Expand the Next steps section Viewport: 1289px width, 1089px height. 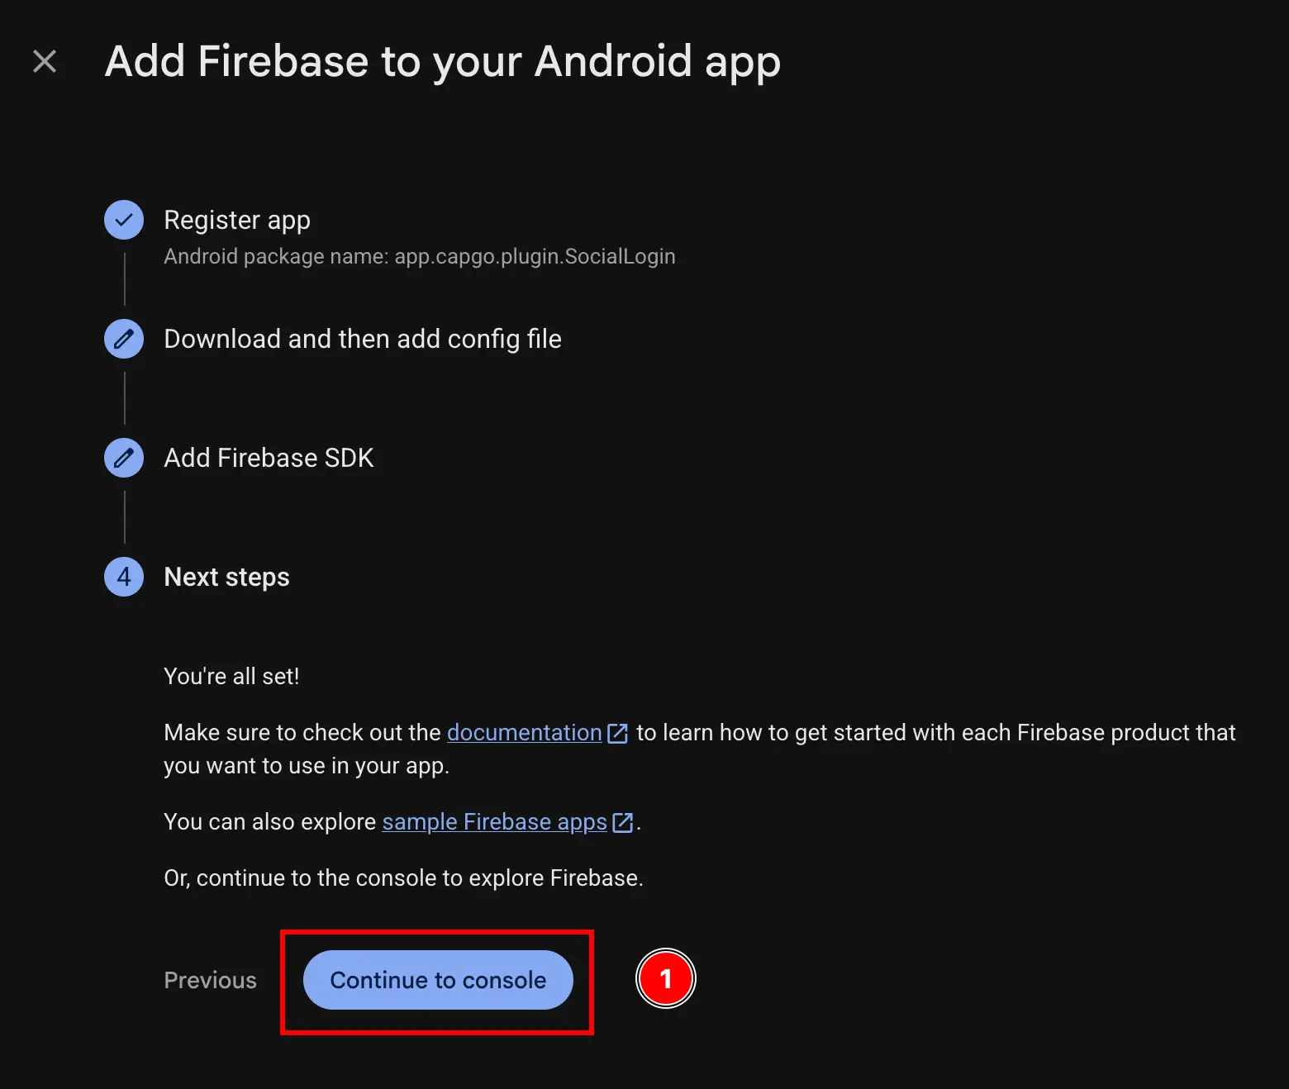tap(226, 577)
